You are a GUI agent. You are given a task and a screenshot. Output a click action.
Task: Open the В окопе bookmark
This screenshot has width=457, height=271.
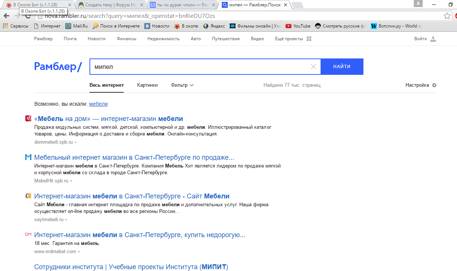(186, 26)
